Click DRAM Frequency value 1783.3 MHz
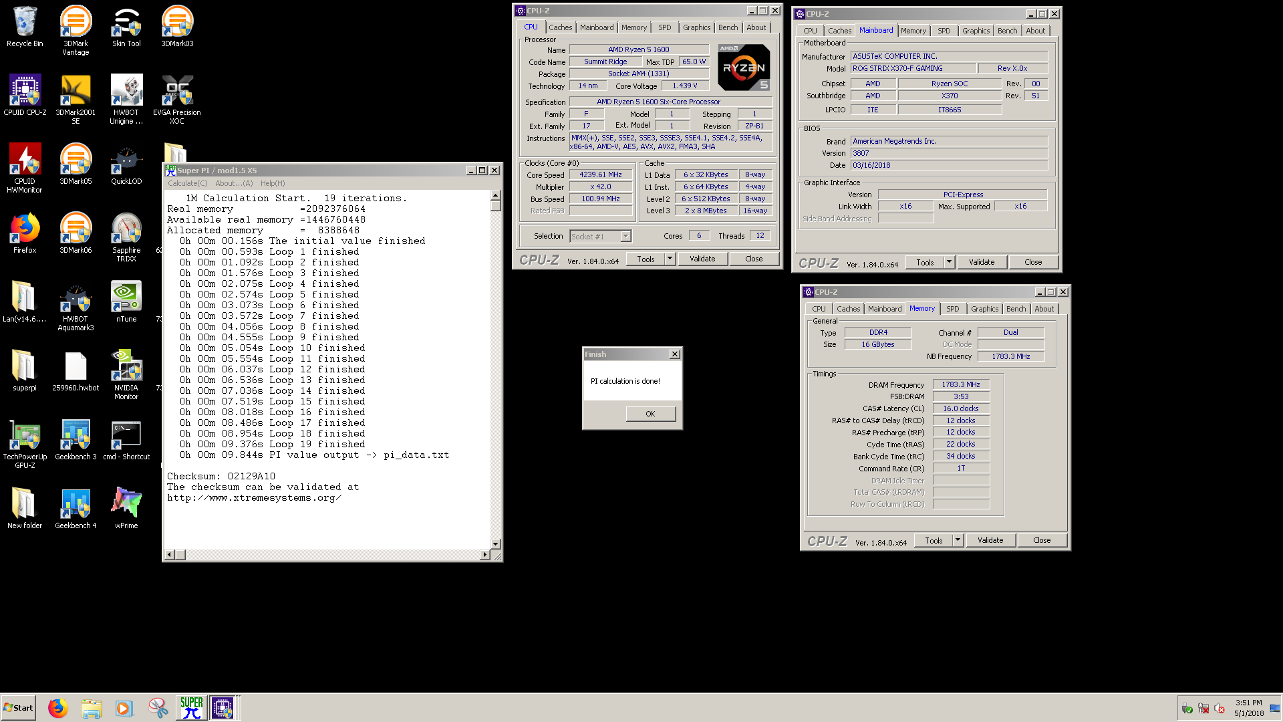This screenshot has height=722, width=1283. pyautogui.click(x=961, y=384)
